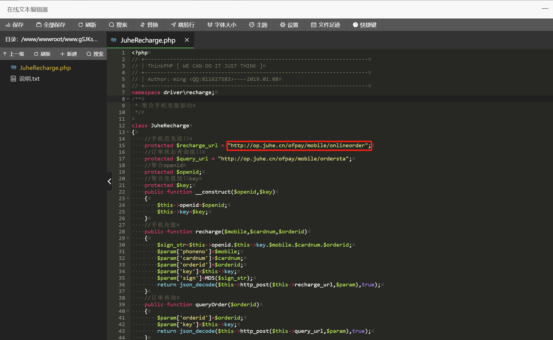Switch to the JuheRecharge.php editor tab
Viewport: 553px width, 340px height.
pos(148,40)
